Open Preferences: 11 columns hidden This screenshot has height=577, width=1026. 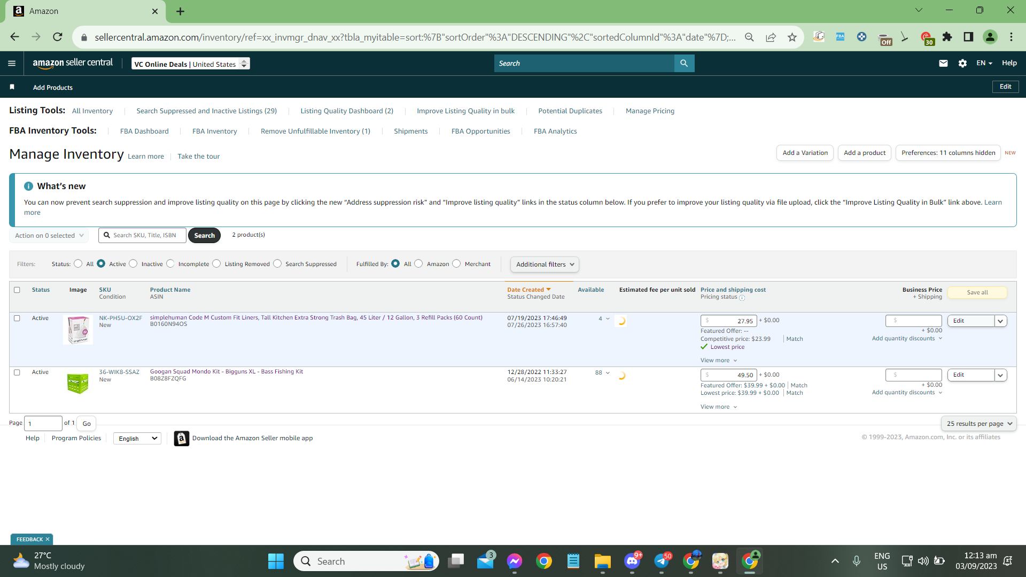point(948,153)
